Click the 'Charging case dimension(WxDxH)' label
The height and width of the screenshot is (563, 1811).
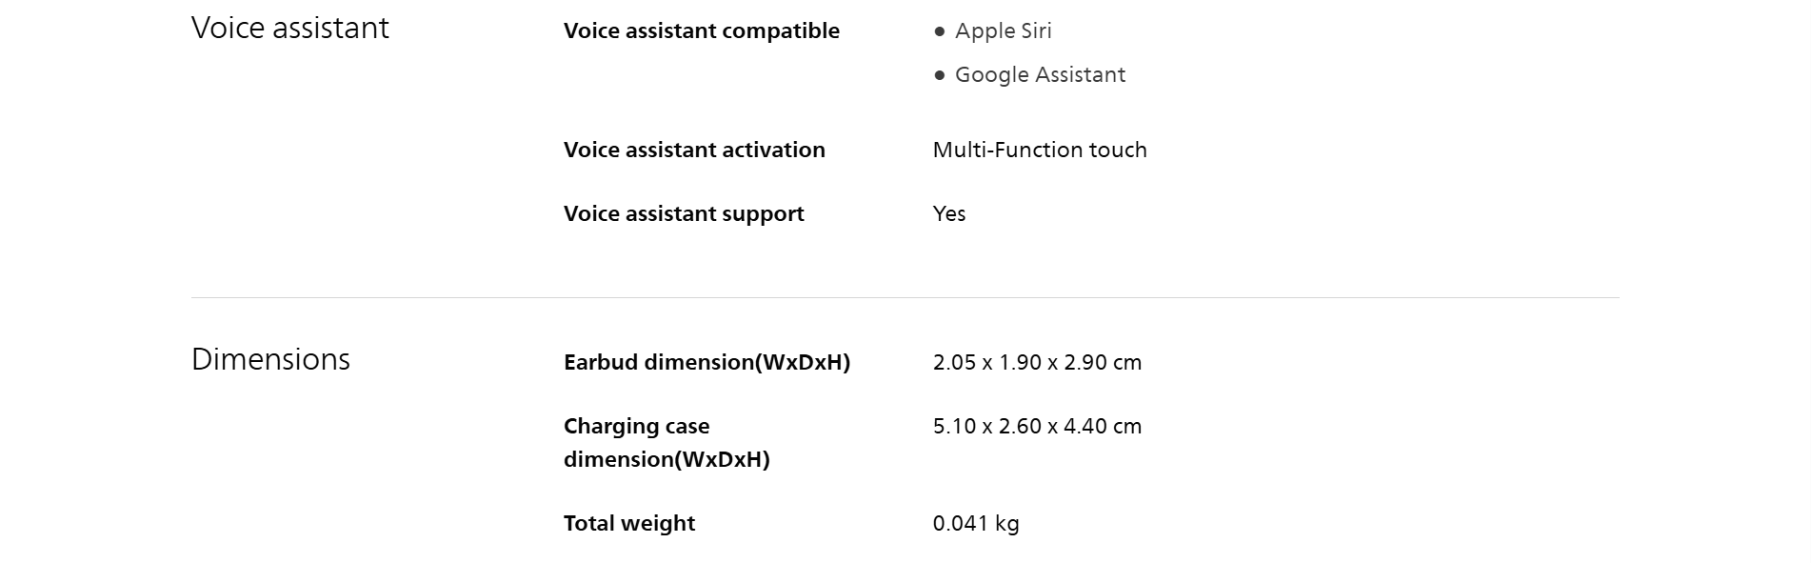666,442
